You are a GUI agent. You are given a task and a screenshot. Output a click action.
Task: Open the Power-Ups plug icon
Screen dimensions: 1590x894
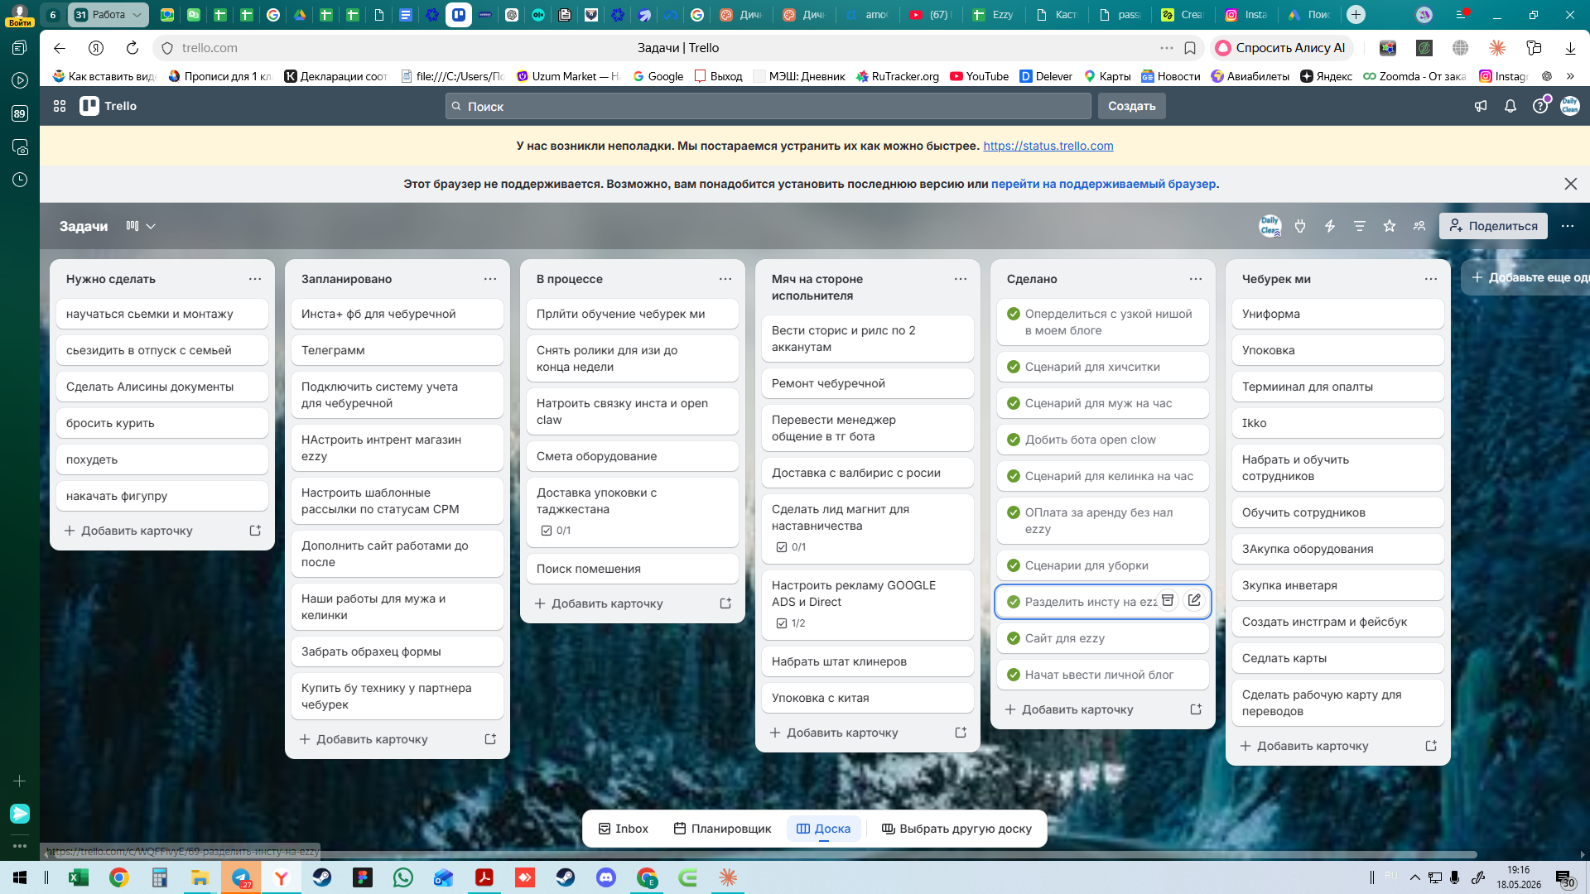1300,226
